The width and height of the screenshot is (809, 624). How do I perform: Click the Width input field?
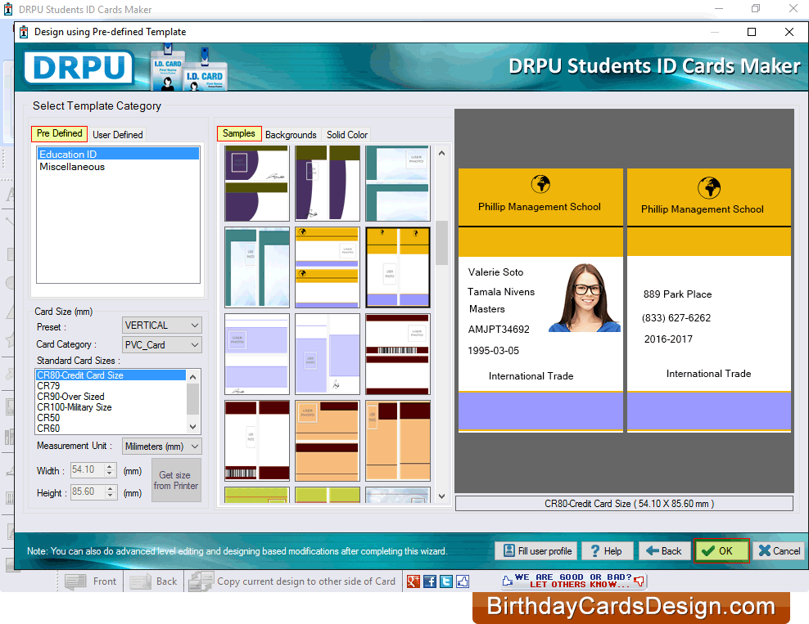click(x=87, y=470)
